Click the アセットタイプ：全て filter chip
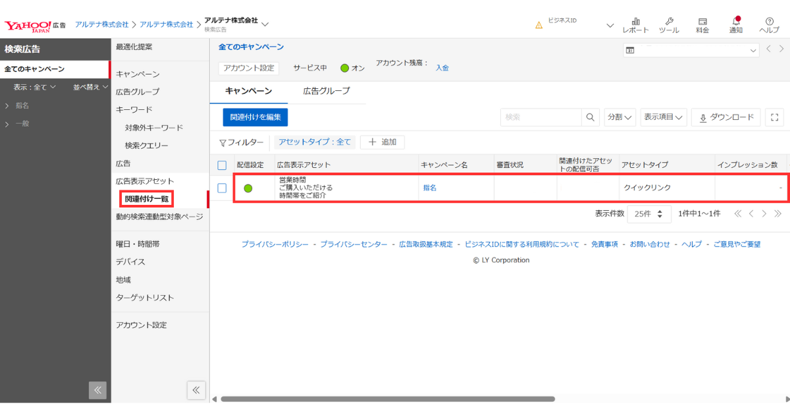Screen dimensions: 790x415 click(x=315, y=142)
